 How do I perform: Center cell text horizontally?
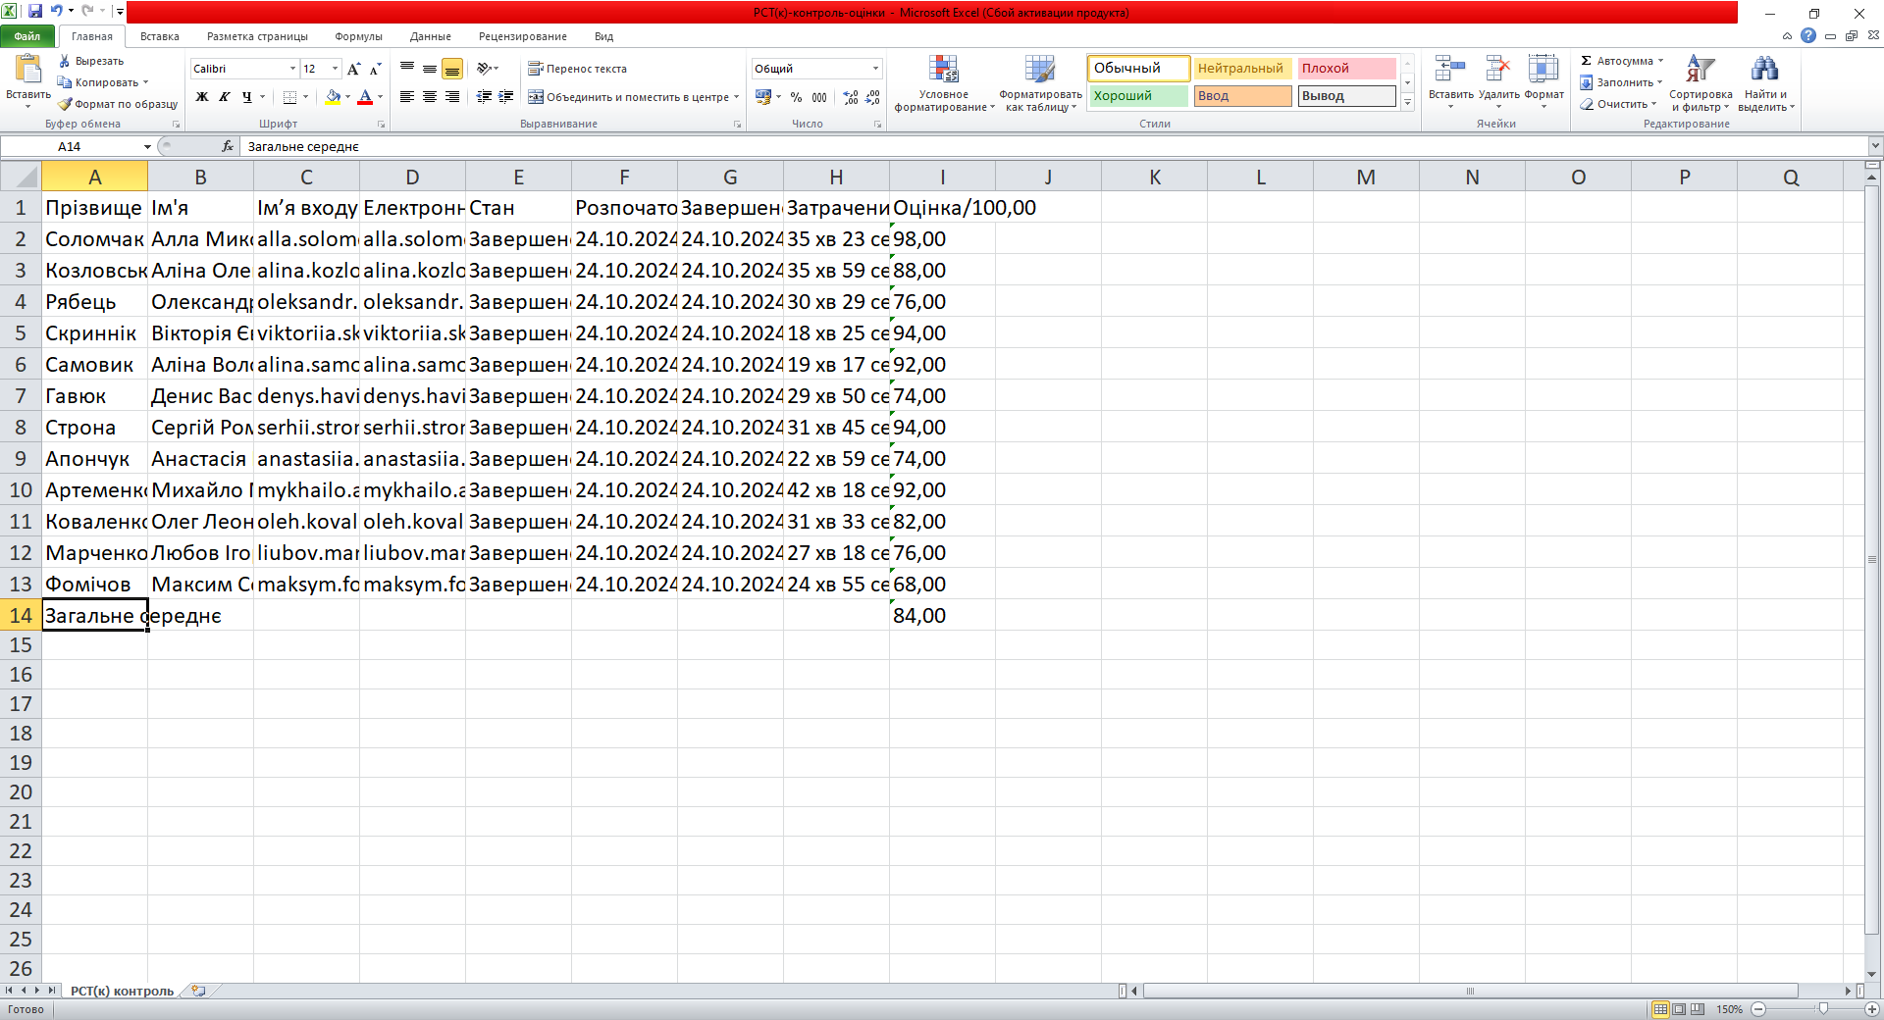pos(430,97)
